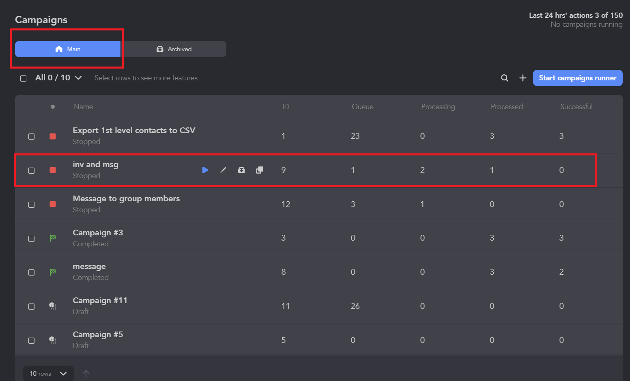Open the campaign search icon
Viewport: 630px width, 381px height.
click(x=505, y=78)
